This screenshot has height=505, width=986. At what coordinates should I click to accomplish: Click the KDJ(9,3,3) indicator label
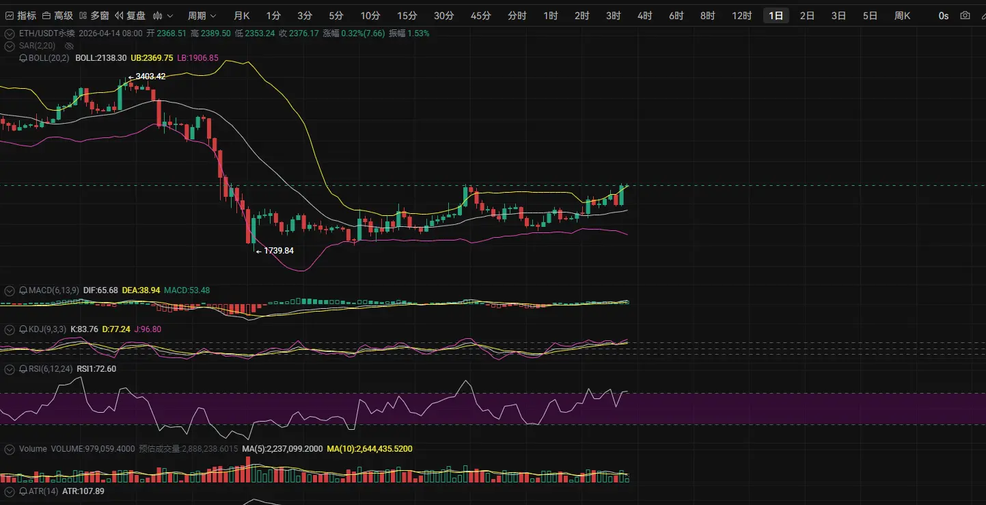(47, 329)
